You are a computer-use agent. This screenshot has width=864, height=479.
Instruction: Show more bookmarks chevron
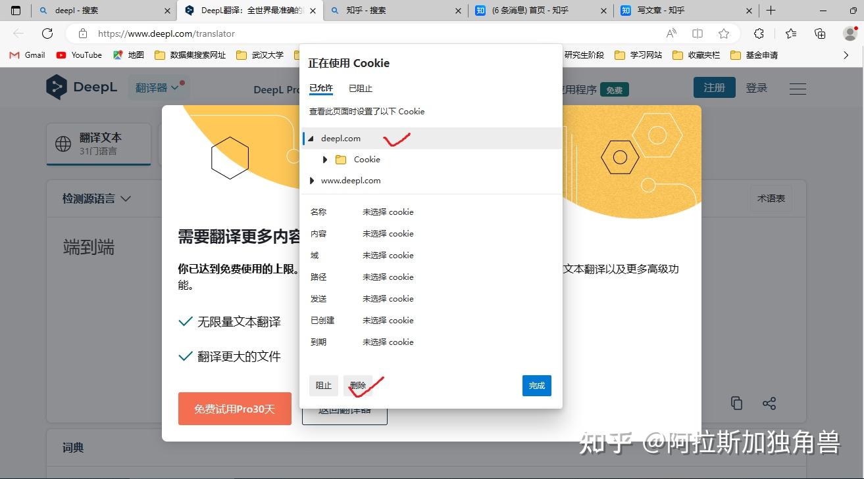tap(846, 55)
